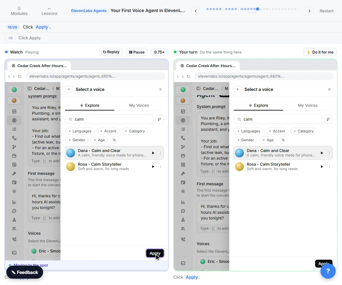342x285 pixels.
Task: Replay the Watch demonstration
Action: pos(111,52)
